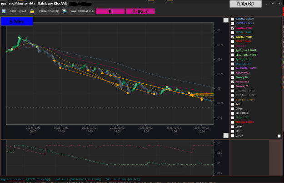The image size is (284, 183).
Task: Click the padlock icon beside Pause Trading
Action: tap(32, 11)
